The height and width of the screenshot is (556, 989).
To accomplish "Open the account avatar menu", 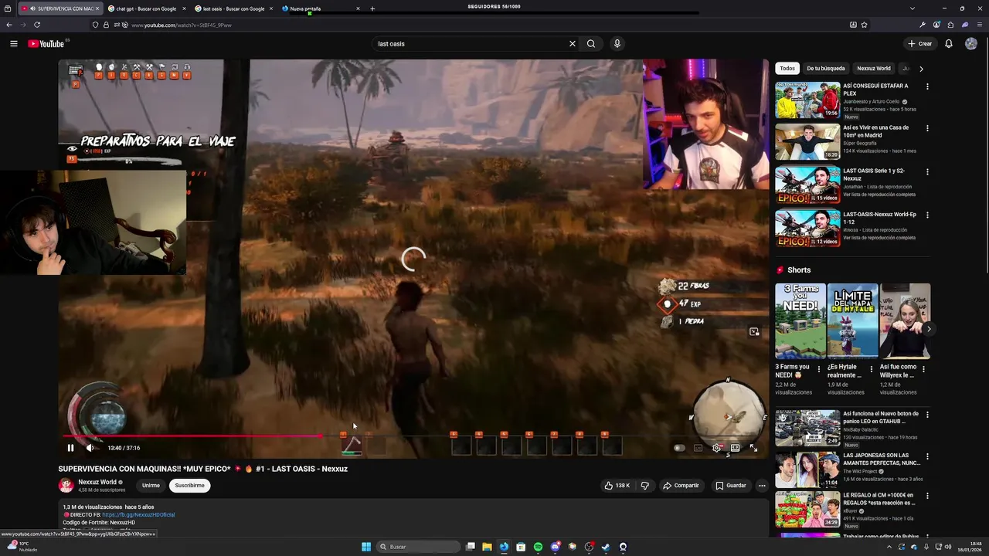I will tap(971, 44).
